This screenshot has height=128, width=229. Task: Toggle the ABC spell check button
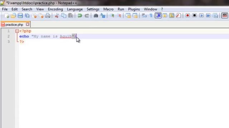pyautogui.click(x=225, y=15)
